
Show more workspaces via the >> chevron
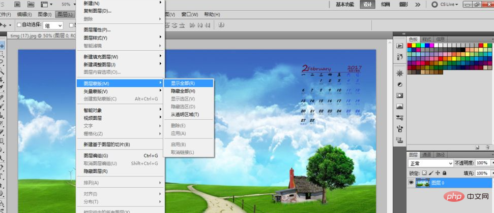click(418, 5)
